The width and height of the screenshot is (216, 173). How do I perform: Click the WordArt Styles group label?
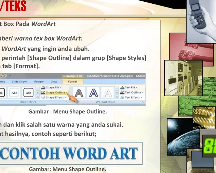(x=105, y=102)
